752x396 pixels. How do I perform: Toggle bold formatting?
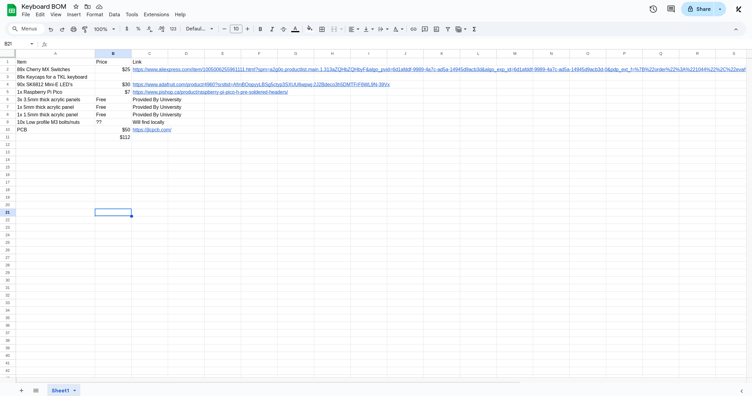tap(260, 29)
